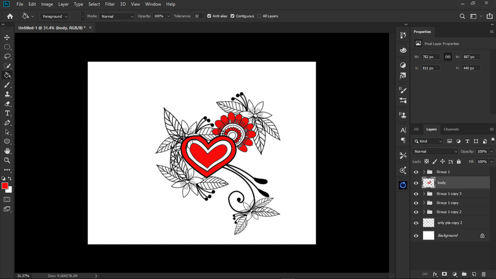Select the Move tool
The image size is (496, 279).
coord(7,38)
